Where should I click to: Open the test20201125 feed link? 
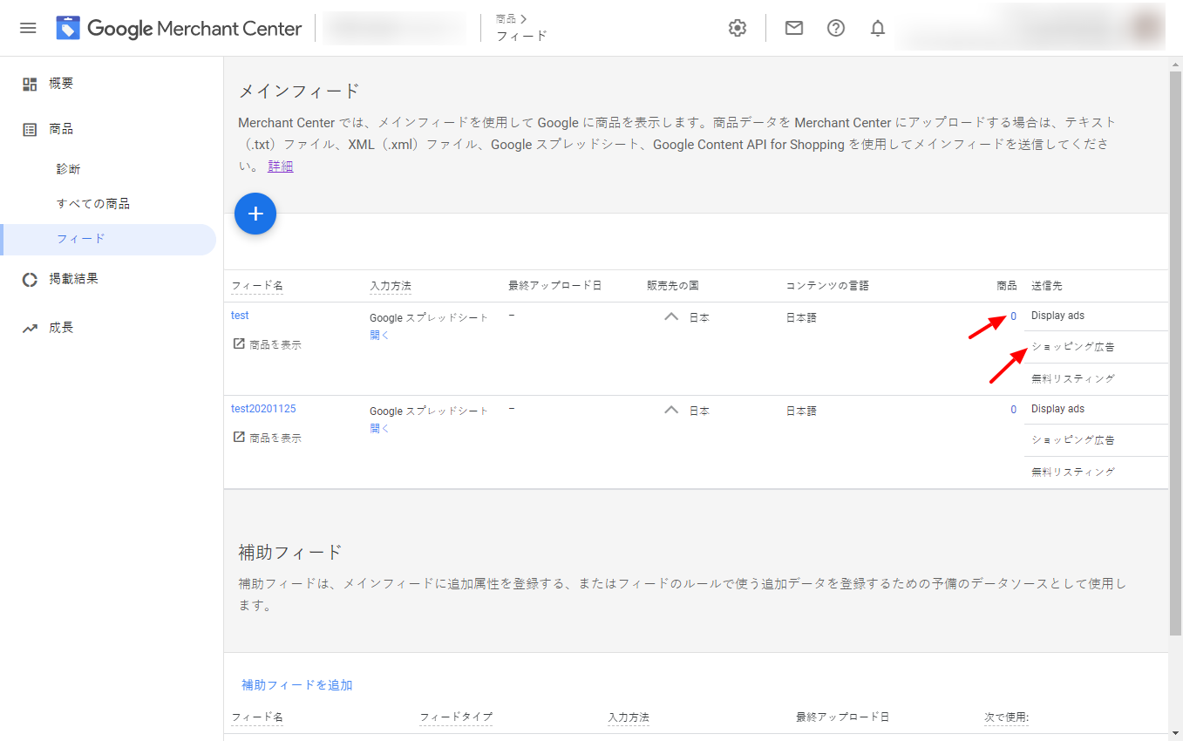(263, 409)
